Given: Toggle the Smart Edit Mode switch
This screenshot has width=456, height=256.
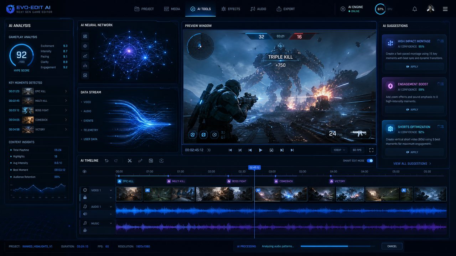Looking at the screenshot, I should click(x=370, y=161).
